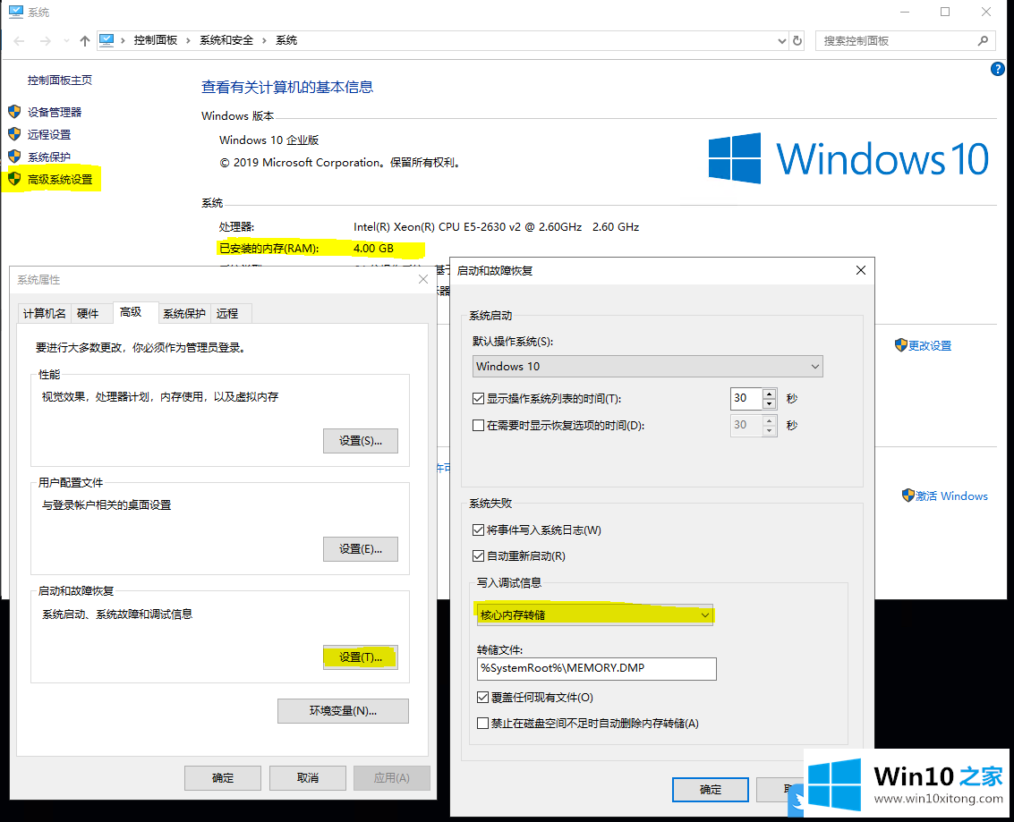Viewport: 1014px width, 822px height.
Task: Close the 系统属性 dialog
Action: tap(423, 279)
